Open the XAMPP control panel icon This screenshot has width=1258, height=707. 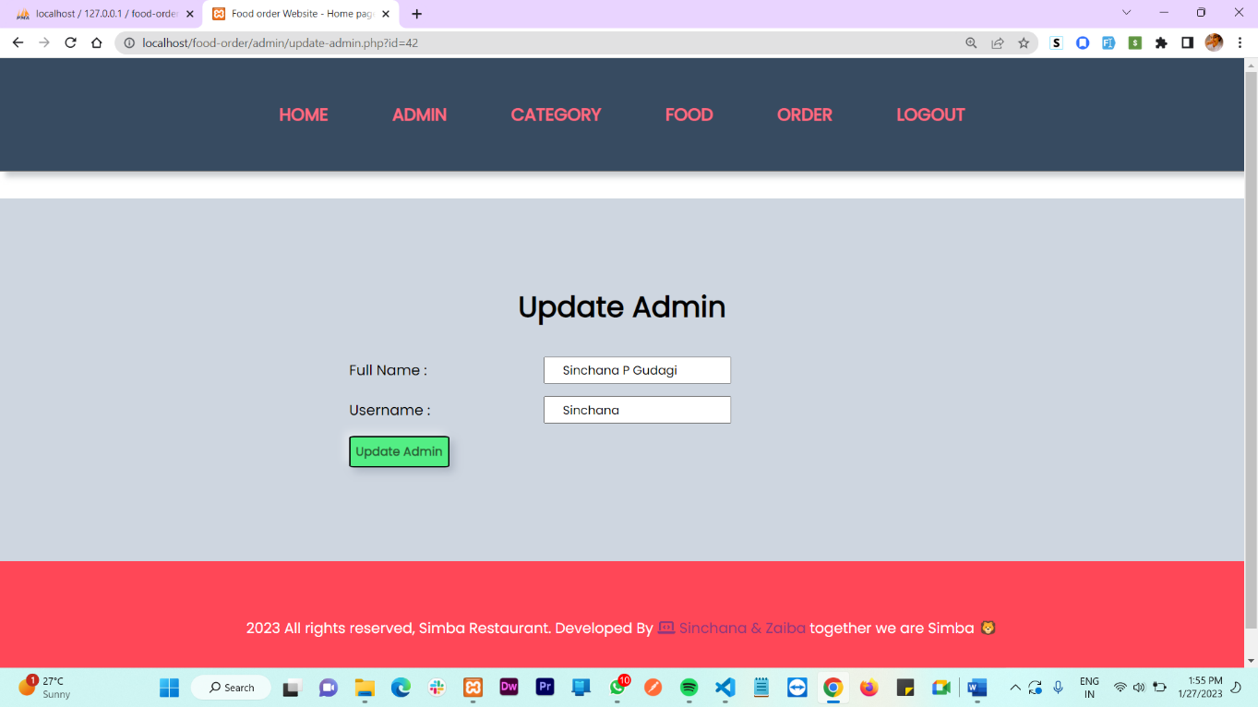tap(473, 687)
